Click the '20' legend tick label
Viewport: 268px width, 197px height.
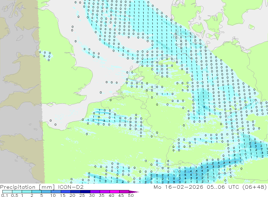click(x=72, y=195)
